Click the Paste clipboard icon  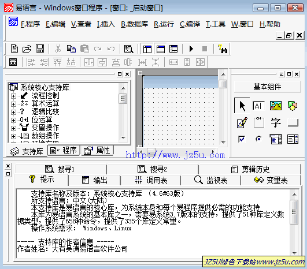coord(84,48)
